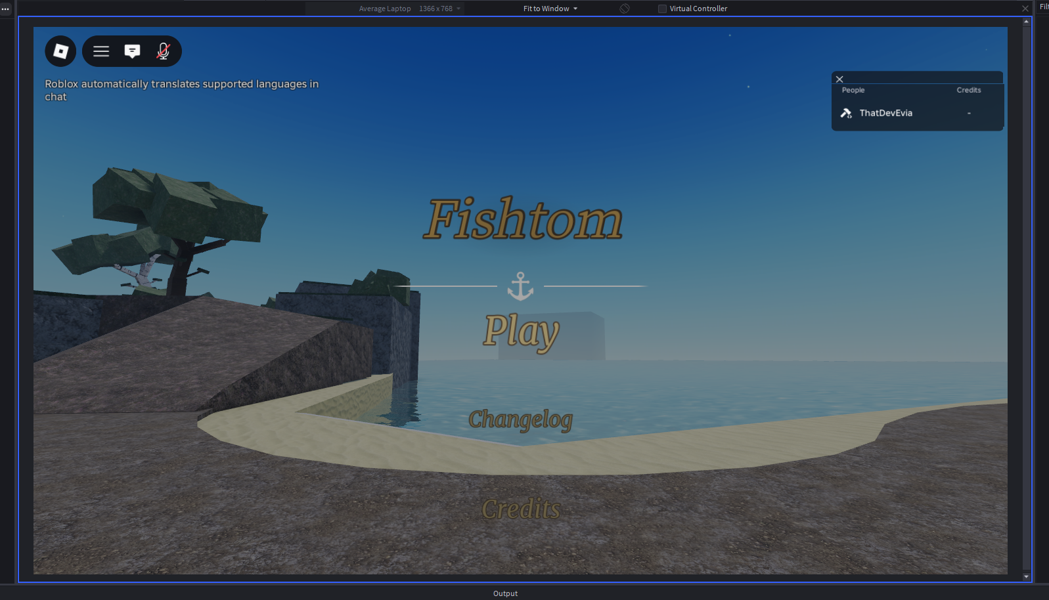Image resolution: width=1049 pixels, height=600 pixels.
Task: Click the Credits column header in the leaderboard
Action: (x=969, y=90)
